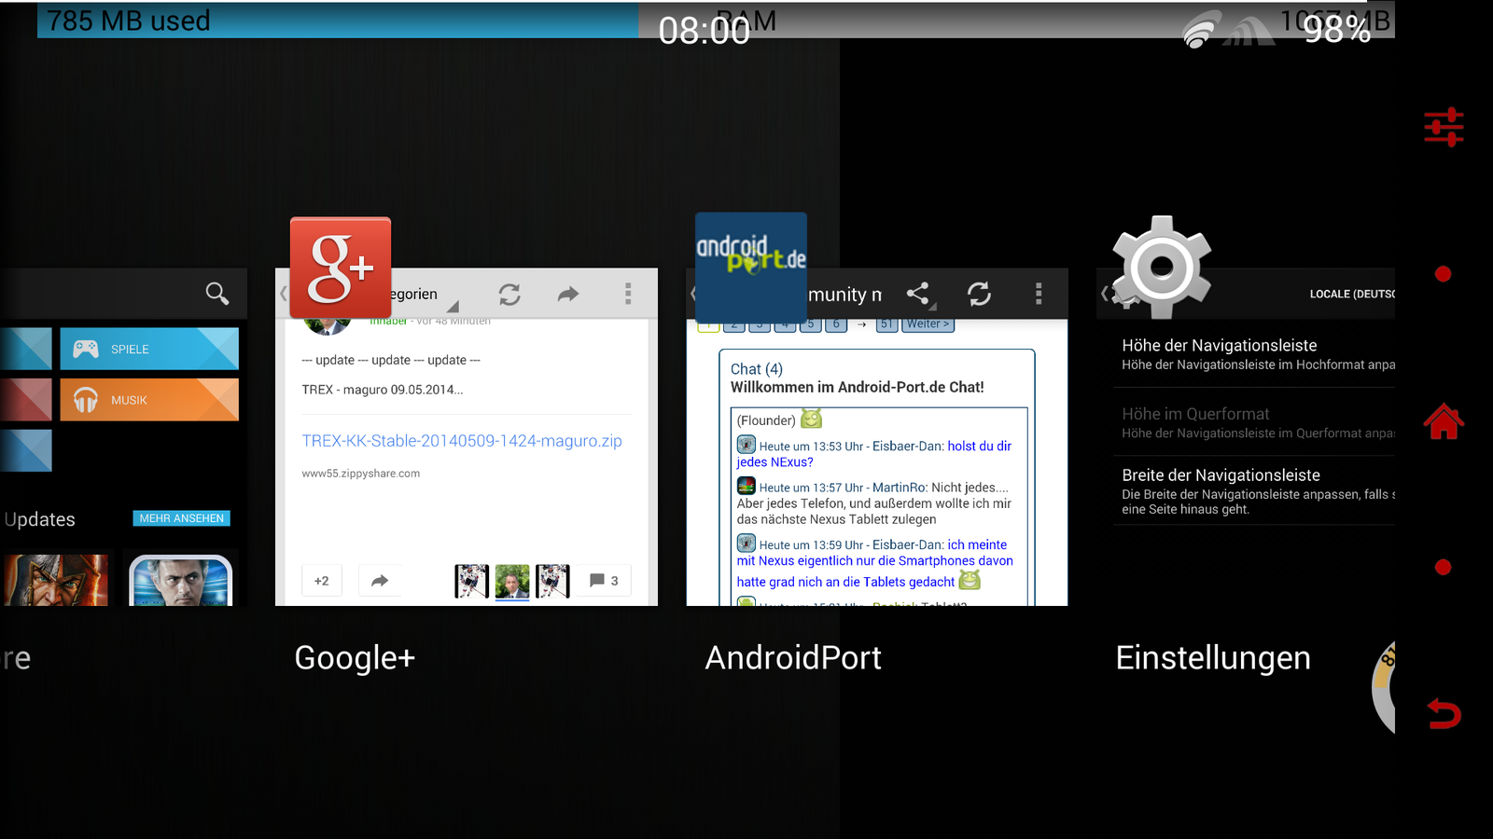
Task: Click the refresh icon in Google+
Action: (509, 295)
